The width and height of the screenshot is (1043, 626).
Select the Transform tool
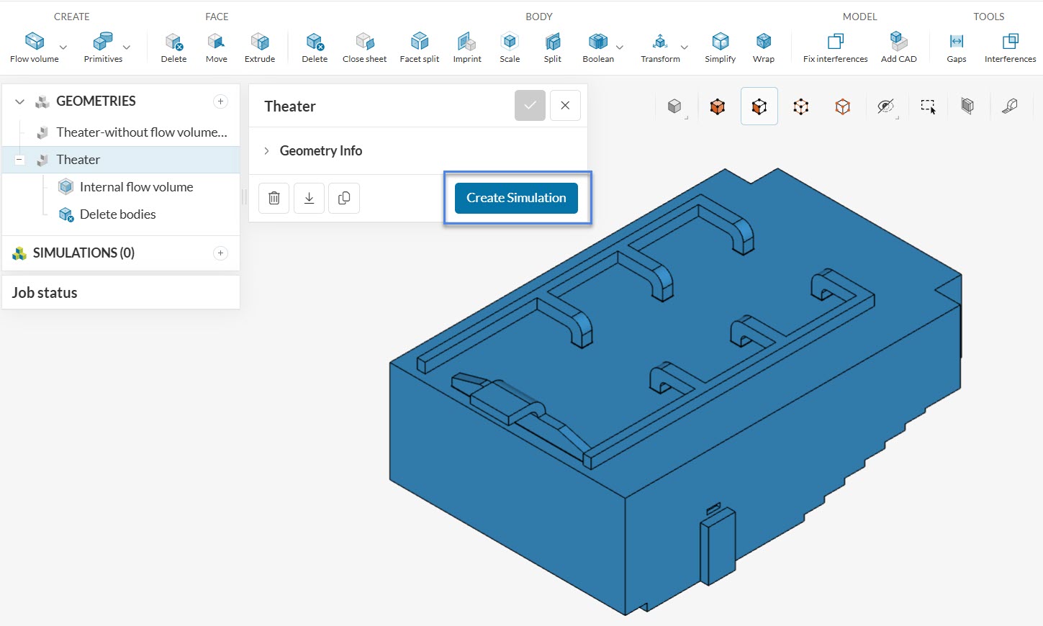[660, 47]
